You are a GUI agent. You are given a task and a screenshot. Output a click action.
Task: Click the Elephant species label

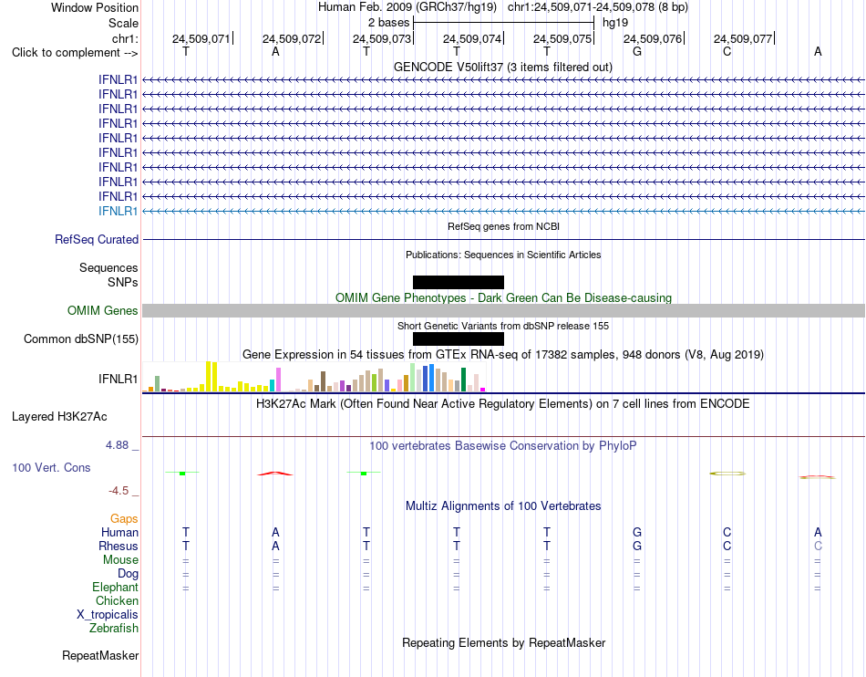115,587
